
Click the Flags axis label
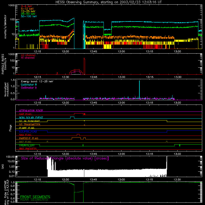click(10, 128)
